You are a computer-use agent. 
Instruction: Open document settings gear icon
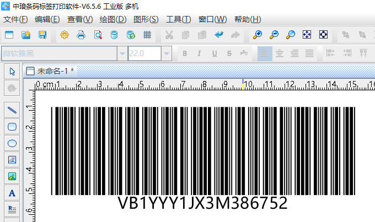point(65,35)
